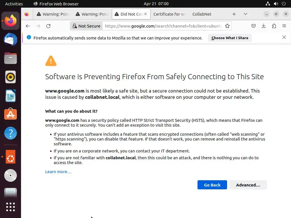291x218 pixels.
Task: Launch Thunderbird Mail from the dock
Action: (x=11, y=39)
